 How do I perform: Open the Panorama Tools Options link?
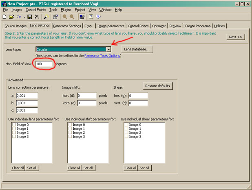(102, 55)
